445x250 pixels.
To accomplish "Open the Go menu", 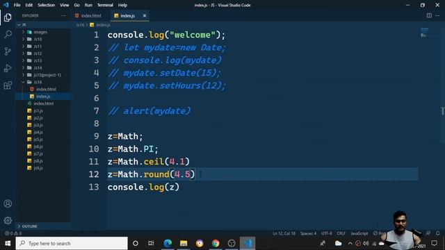I will pos(77,5).
